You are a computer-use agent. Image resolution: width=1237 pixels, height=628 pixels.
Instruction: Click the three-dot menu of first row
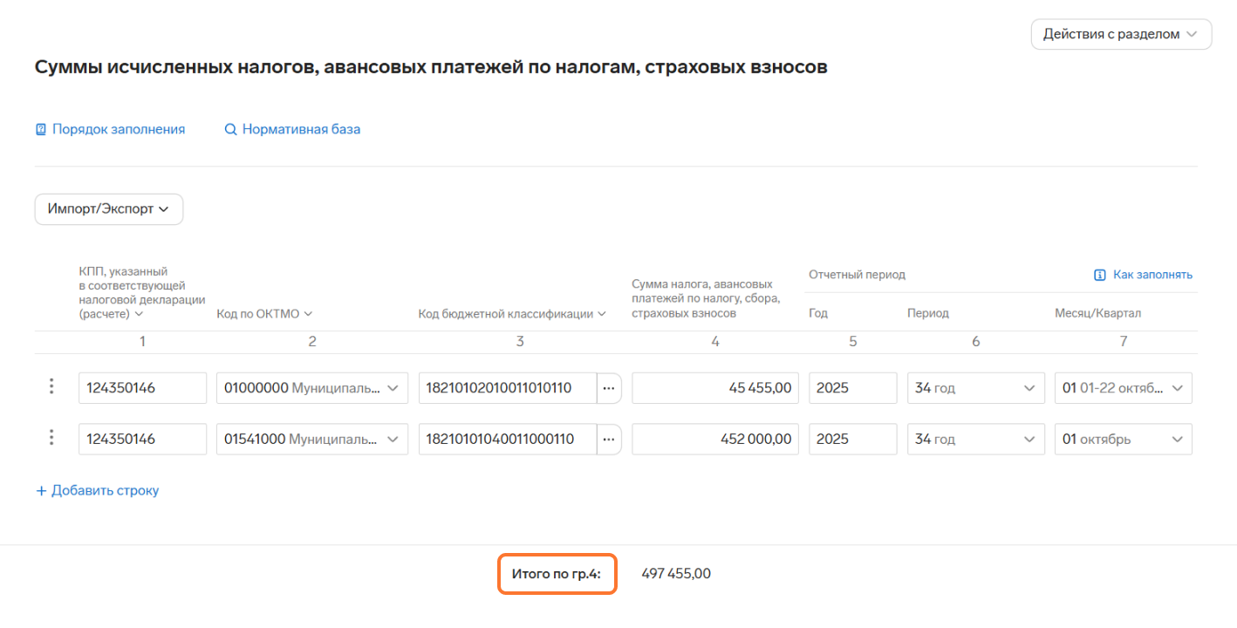click(51, 386)
